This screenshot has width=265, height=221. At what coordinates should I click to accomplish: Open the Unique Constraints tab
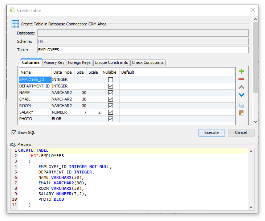click(111, 62)
